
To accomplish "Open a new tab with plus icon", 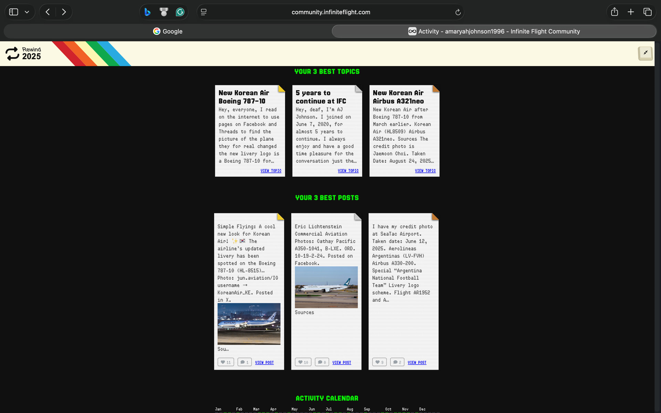I will [631, 12].
